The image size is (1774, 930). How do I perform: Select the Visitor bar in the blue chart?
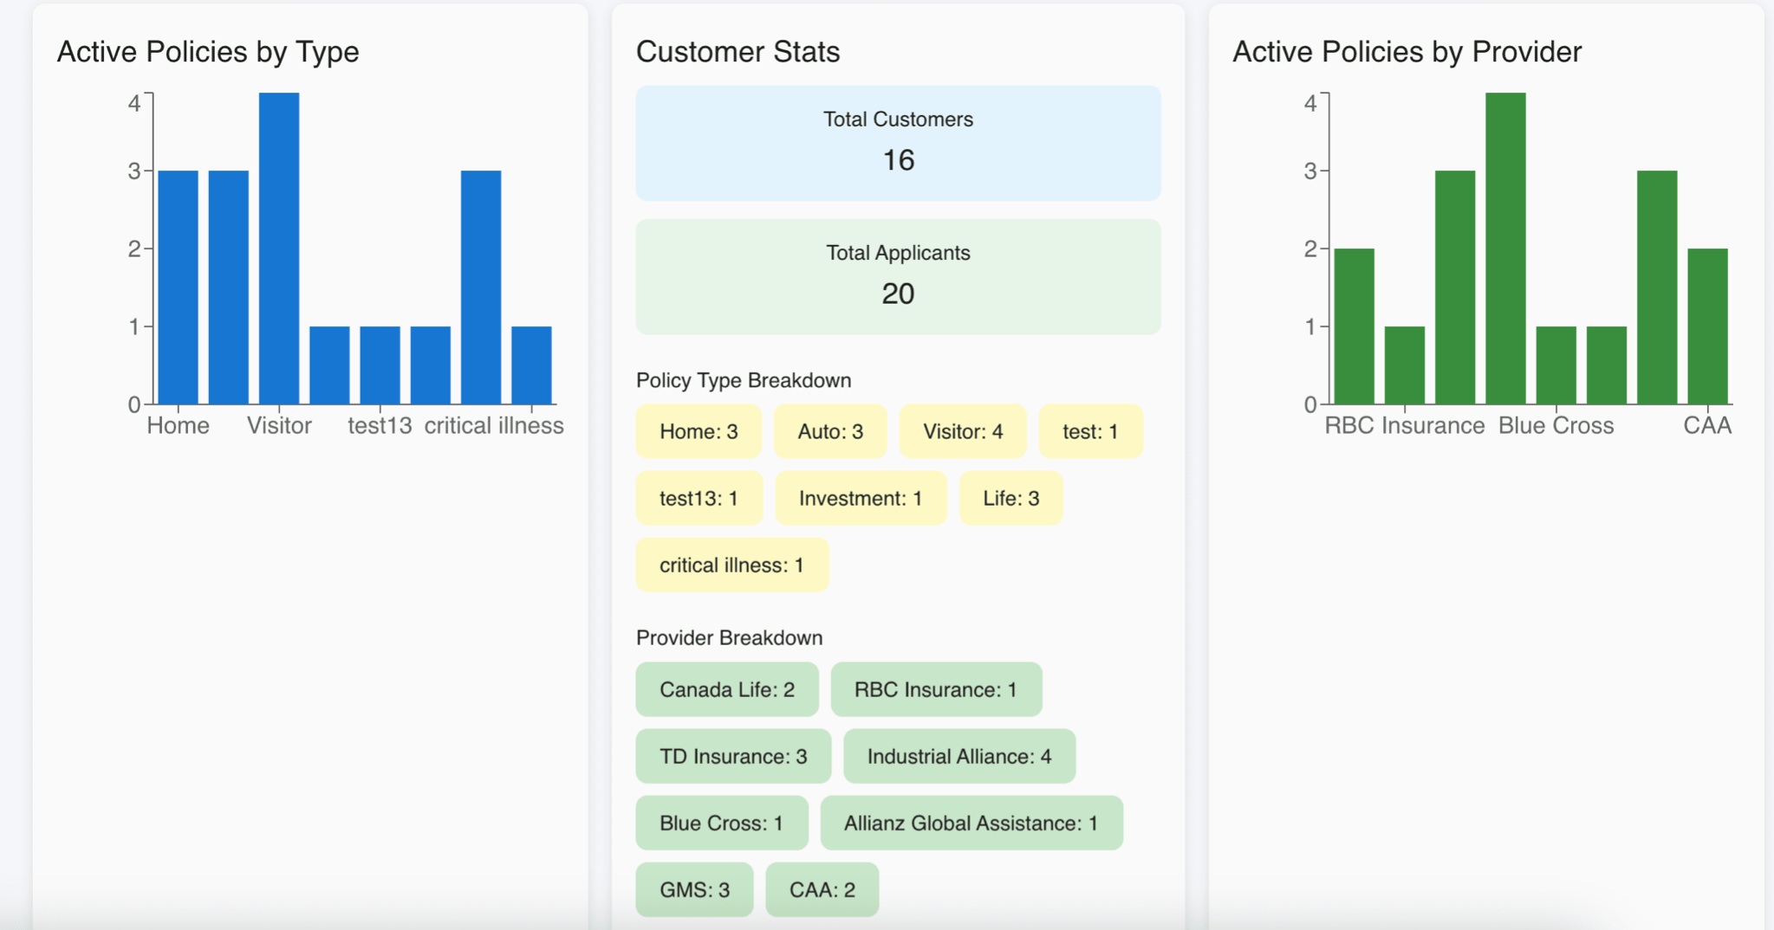278,247
